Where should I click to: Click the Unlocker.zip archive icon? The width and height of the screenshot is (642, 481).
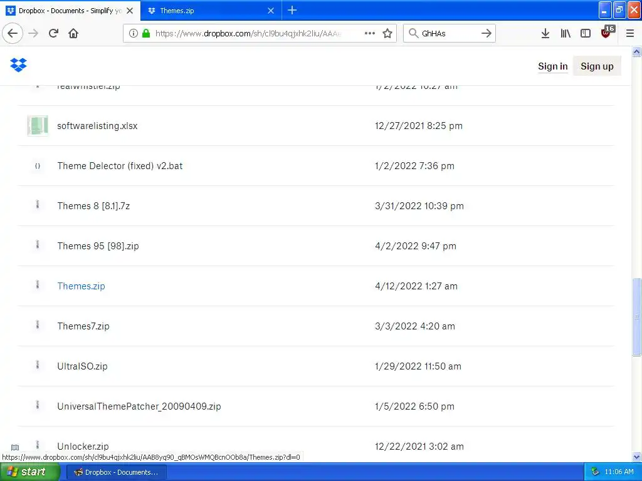[38, 445]
